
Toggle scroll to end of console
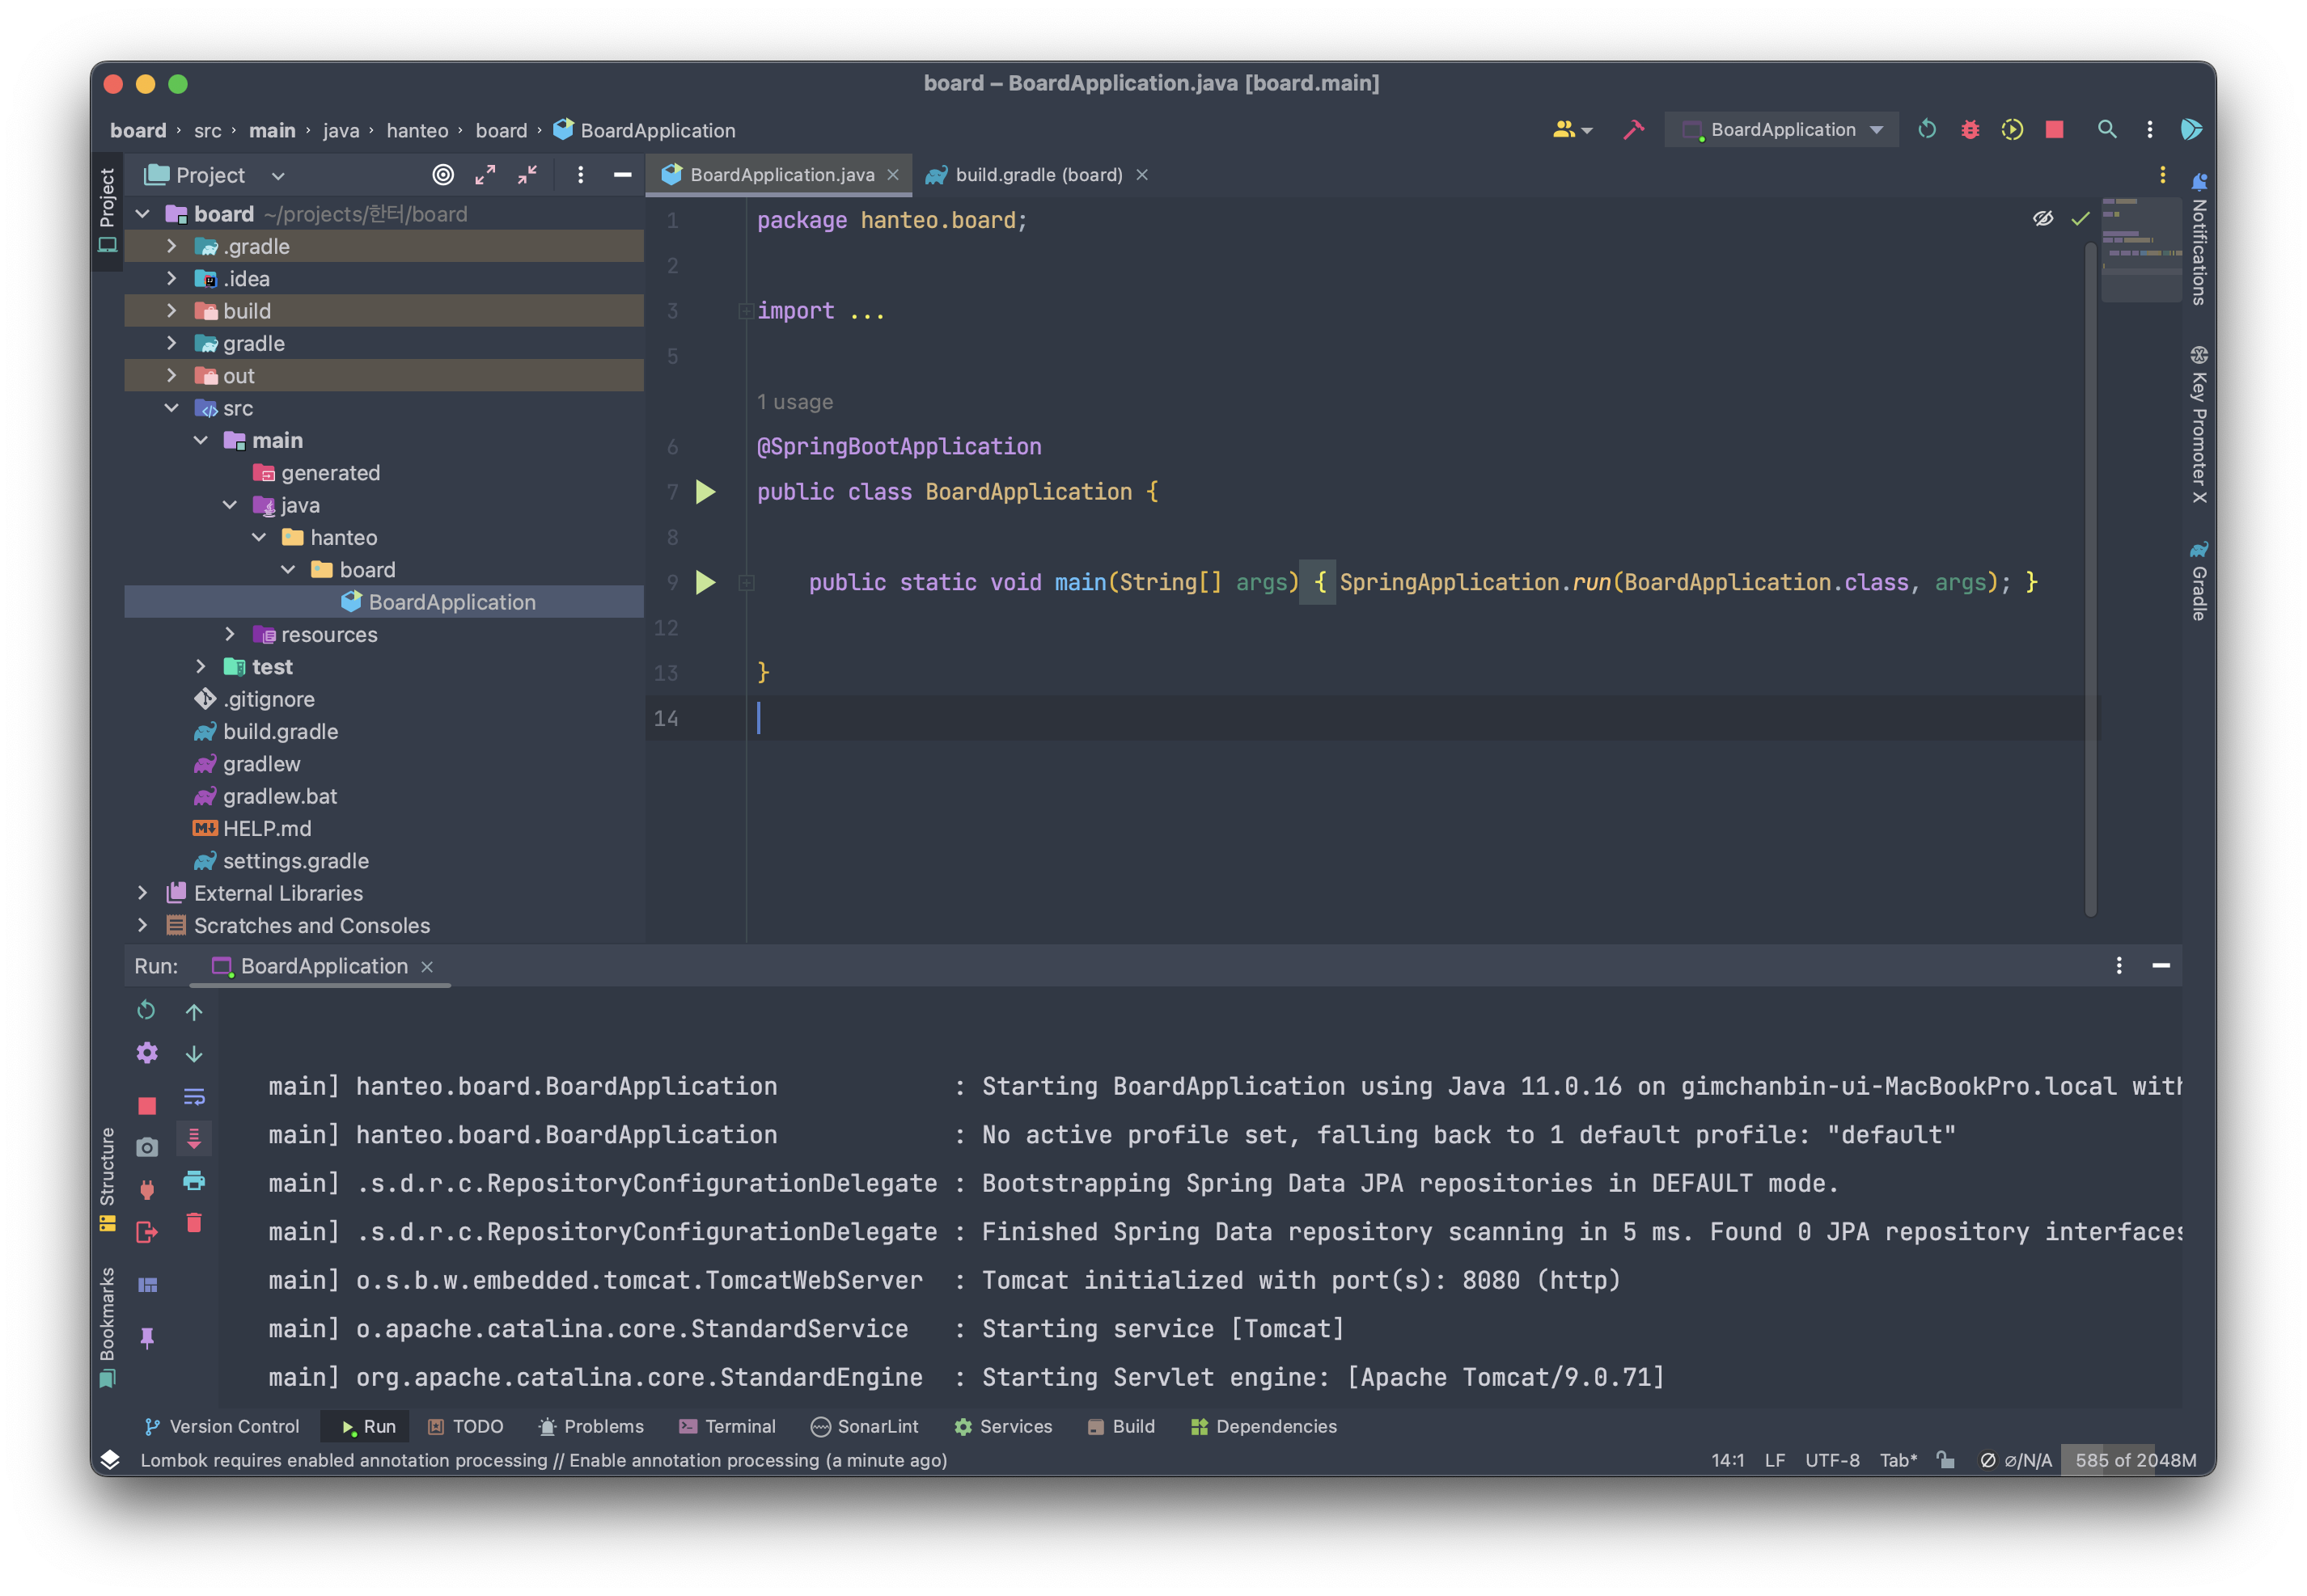pyautogui.click(x=194, y=1138)
